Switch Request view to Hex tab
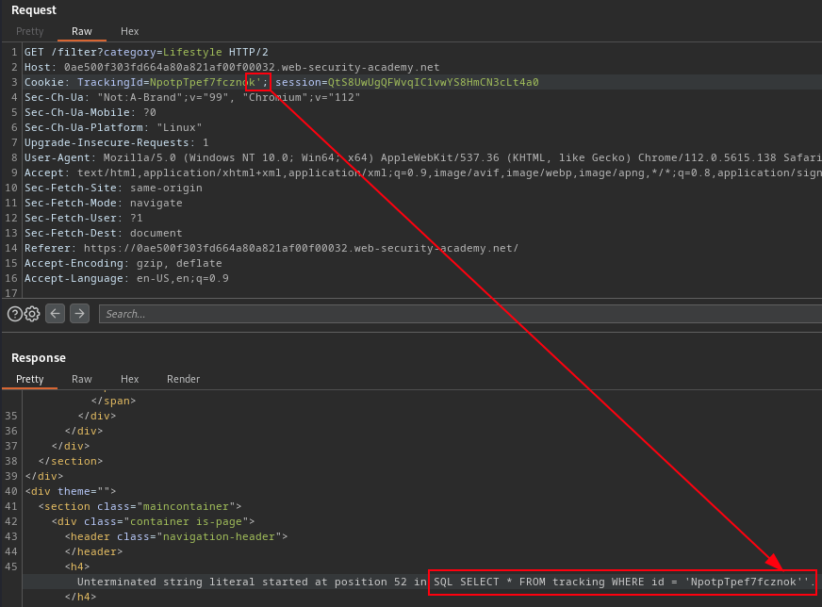This screenshot has width=822, height=607. click(129, 31)
